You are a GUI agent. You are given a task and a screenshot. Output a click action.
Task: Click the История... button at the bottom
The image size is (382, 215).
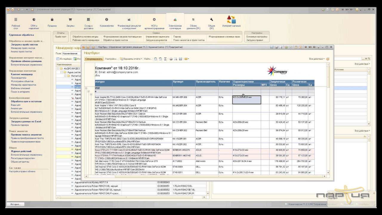click(x=16, y=204)
